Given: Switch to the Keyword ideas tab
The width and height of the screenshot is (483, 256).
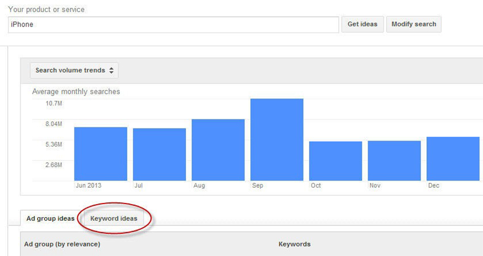Looking at the screenshot, I should [114, 218].
